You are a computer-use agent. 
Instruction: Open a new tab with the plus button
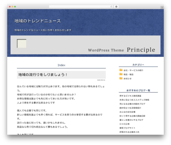coord(162,8)
